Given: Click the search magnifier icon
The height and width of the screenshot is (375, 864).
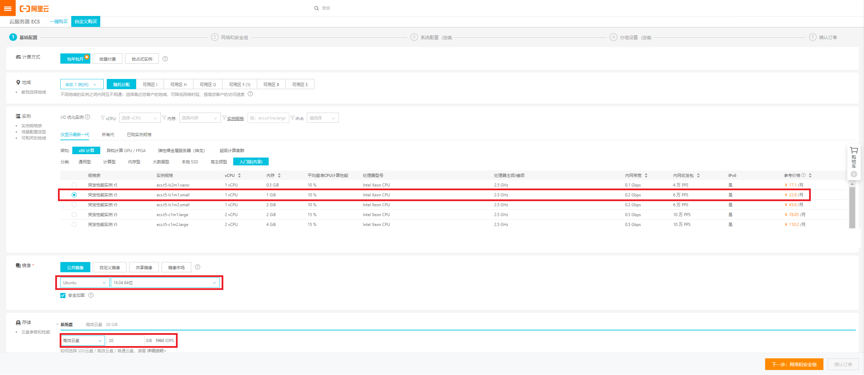Looking at the screenshot, I should [316, 8].
